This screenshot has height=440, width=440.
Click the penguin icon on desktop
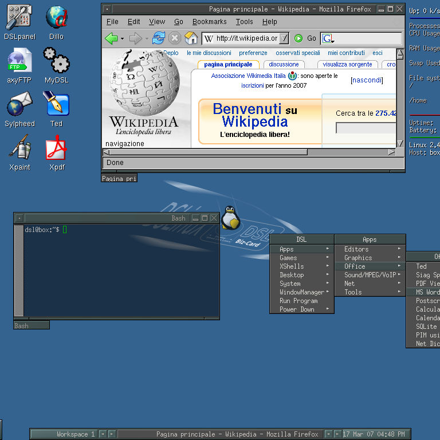pos(230,218)
